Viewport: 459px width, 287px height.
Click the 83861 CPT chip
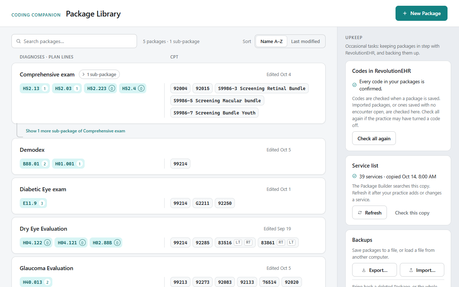coord(278,243)
